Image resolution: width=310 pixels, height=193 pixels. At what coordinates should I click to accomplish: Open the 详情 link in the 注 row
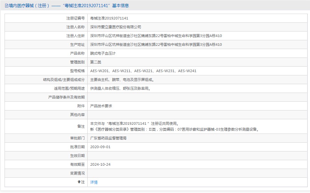94,182
